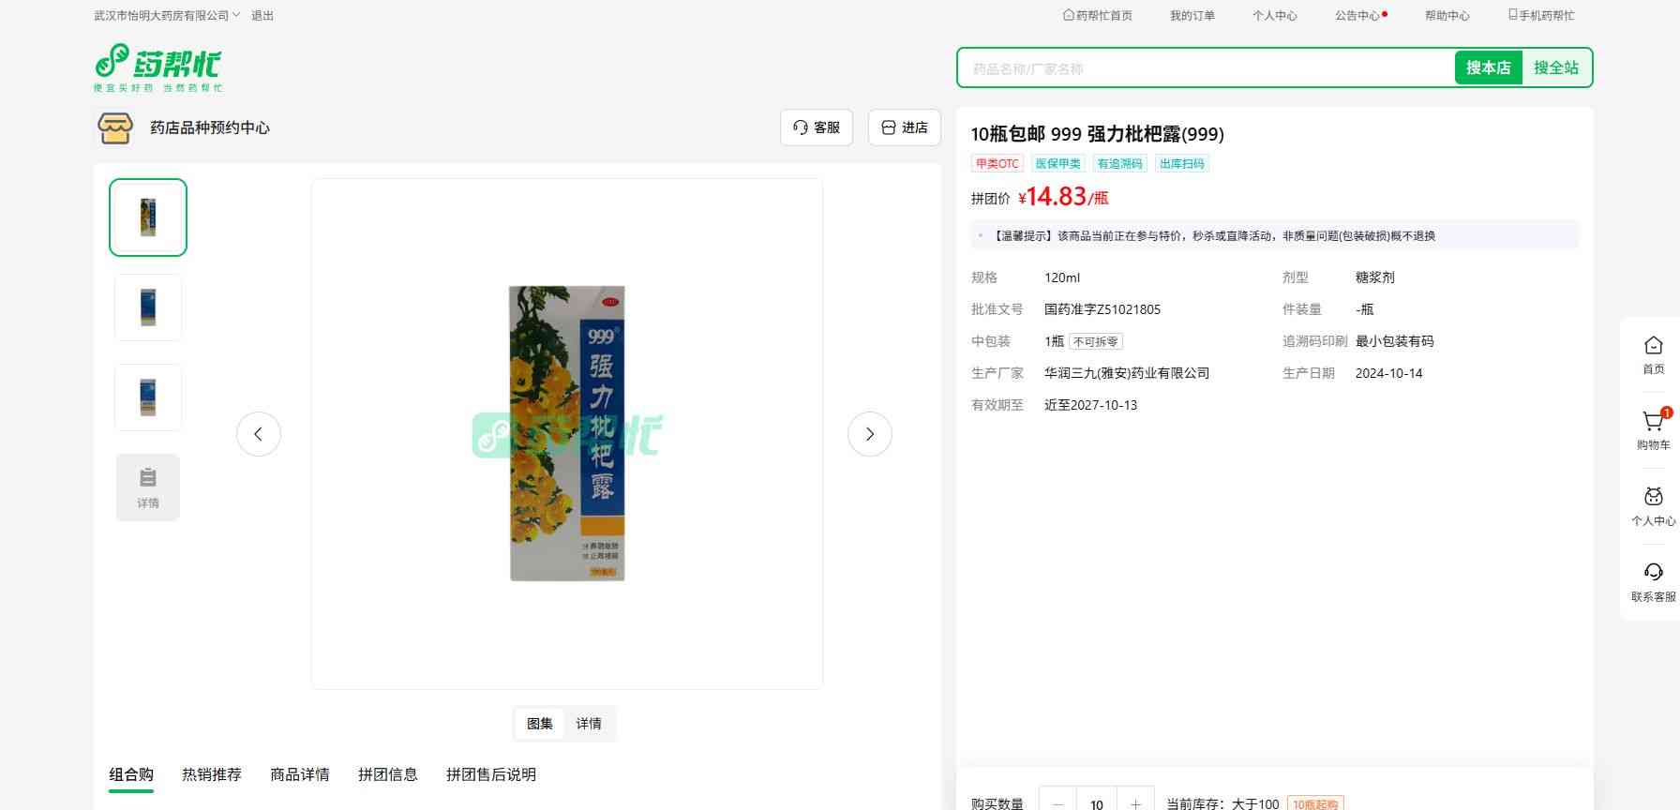Click the 药帮忙 logo
This screenshot has height=810, width=1680.
pyautogui.click(x=157, y=67)
